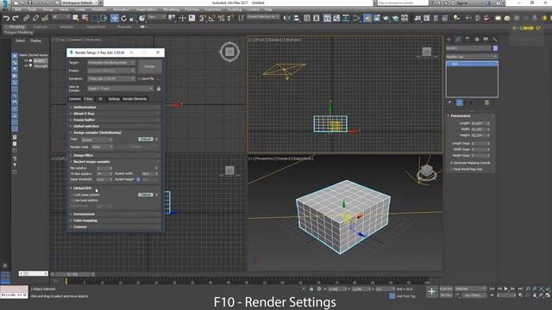The width and height of the screenshot is (552, 310).
Task: Toggle visibility eye of second scene object
Action: [x=26, y=65]
